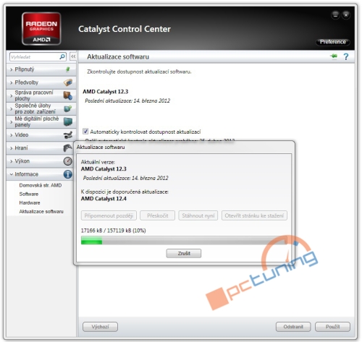
Task: Click the green download progress bar
Action: pos(184,241)
